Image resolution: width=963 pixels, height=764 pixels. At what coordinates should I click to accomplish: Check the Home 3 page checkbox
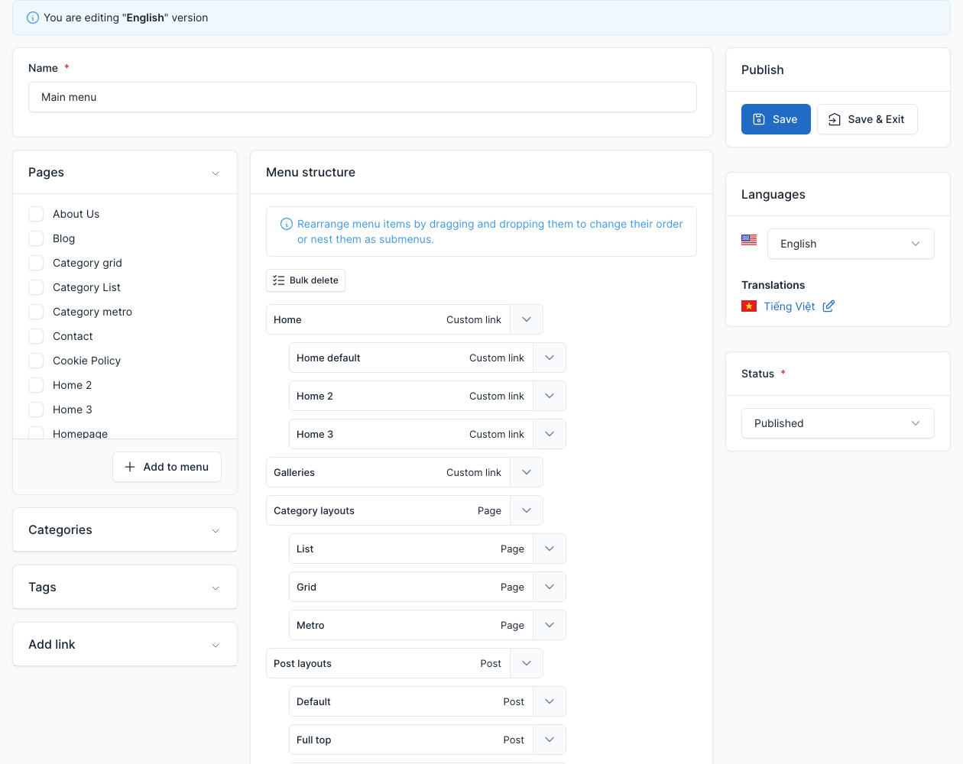[36, 410]
